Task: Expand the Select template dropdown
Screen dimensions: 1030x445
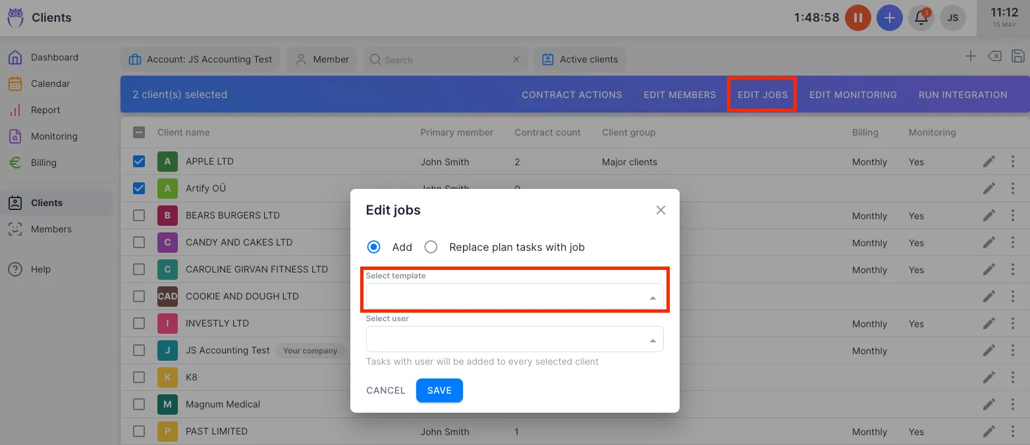Action: [514, 297]
